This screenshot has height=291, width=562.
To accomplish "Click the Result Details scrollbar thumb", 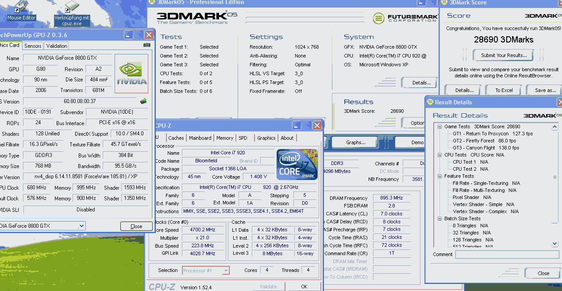I will [x=555, y=177].
